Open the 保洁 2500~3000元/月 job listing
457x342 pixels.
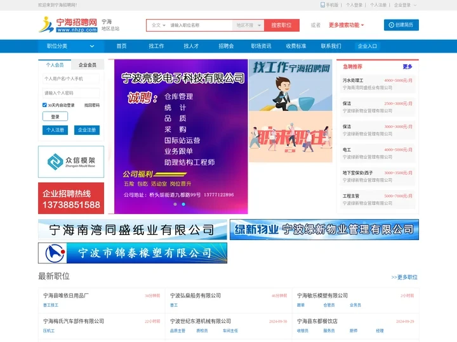coord(378,107)
